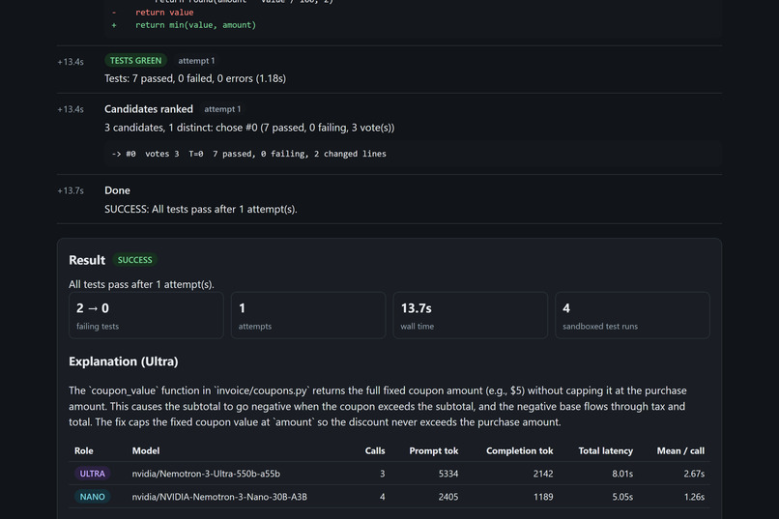Click the 'Prompt tok' column header
This screenshot has width=779, height=519.
pos(434,450)
